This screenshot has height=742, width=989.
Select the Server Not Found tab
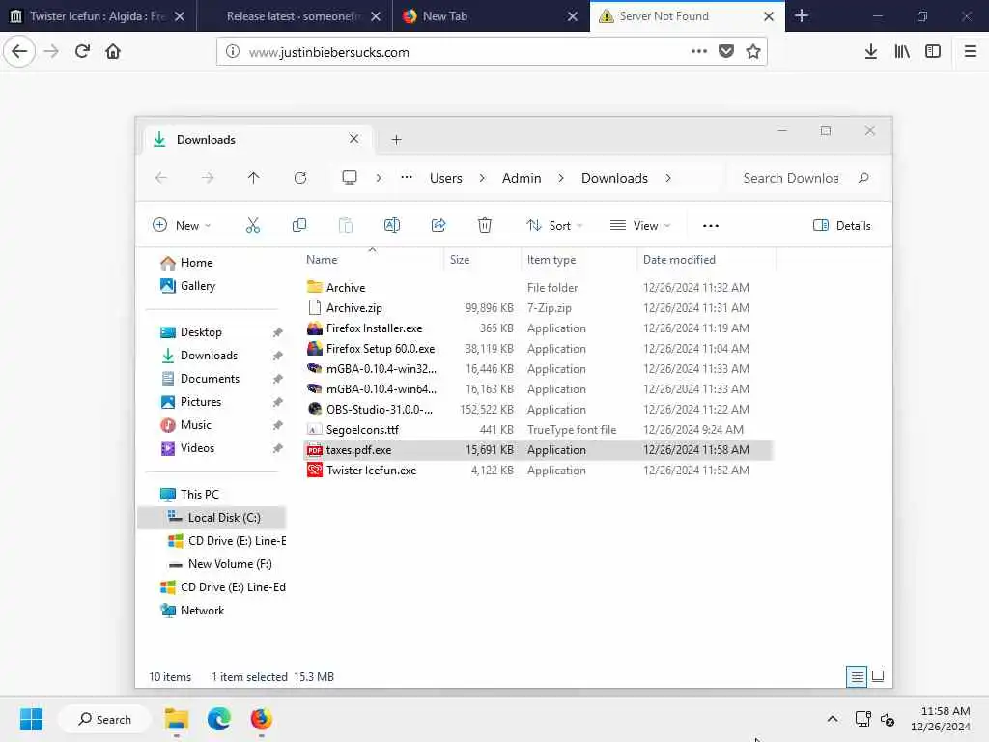[x=687, y=16]
